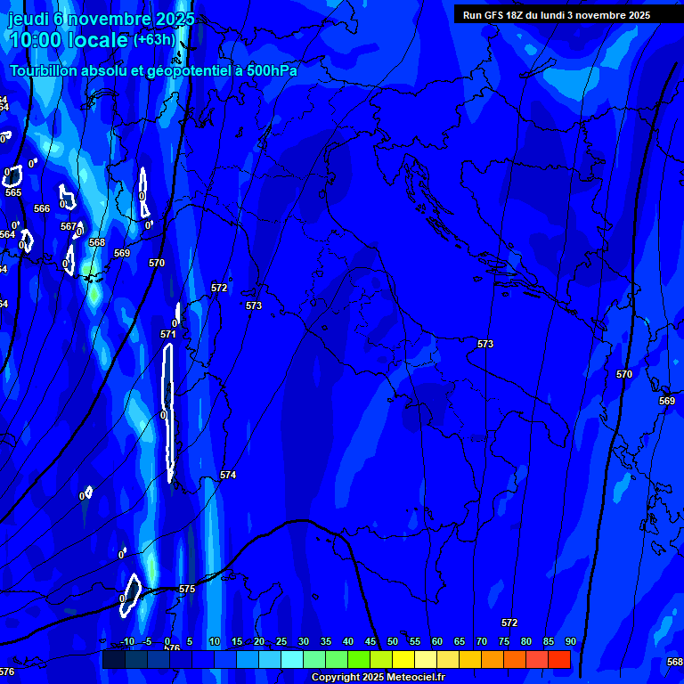This screenshot has height=684, width=684.
Task: Click the 567 contour label
Action: coord(69,227)
